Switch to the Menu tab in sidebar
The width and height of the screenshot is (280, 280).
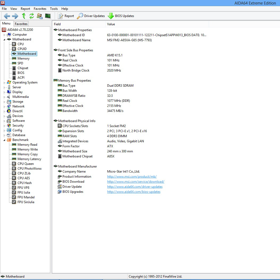point(6,23)
